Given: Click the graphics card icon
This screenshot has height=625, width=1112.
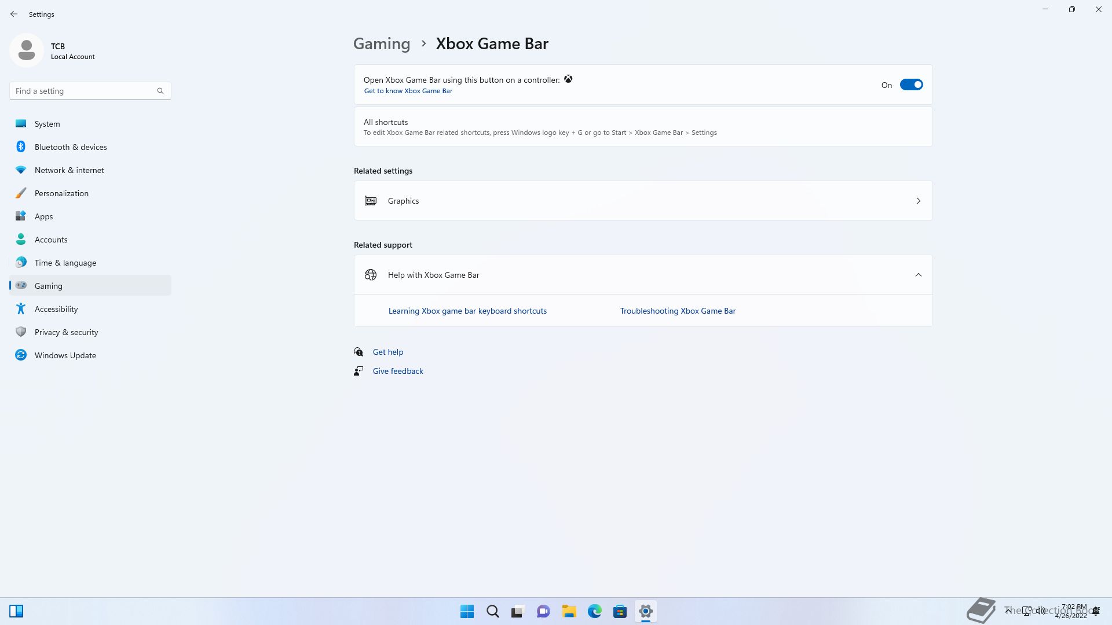Looking at the screenshot, I should (x=371, y=201).
